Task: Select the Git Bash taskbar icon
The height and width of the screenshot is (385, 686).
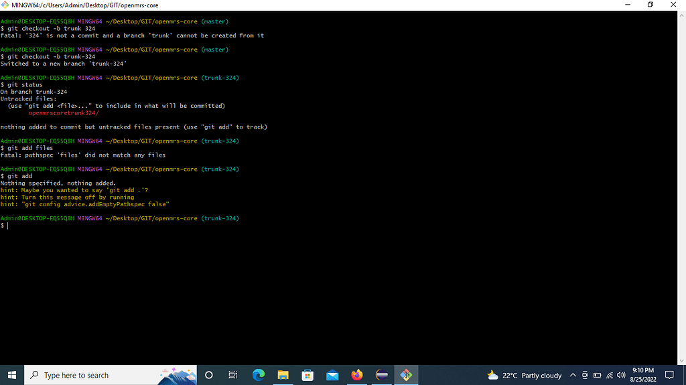Action: coord(406,375)
